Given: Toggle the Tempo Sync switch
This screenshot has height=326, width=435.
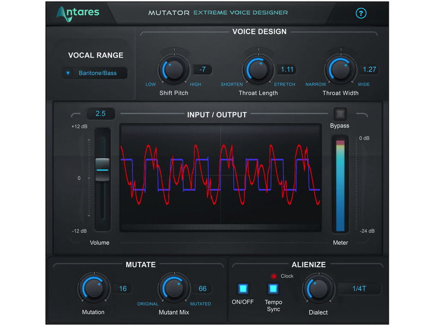Looking at the screenshot, I should 273,289.
